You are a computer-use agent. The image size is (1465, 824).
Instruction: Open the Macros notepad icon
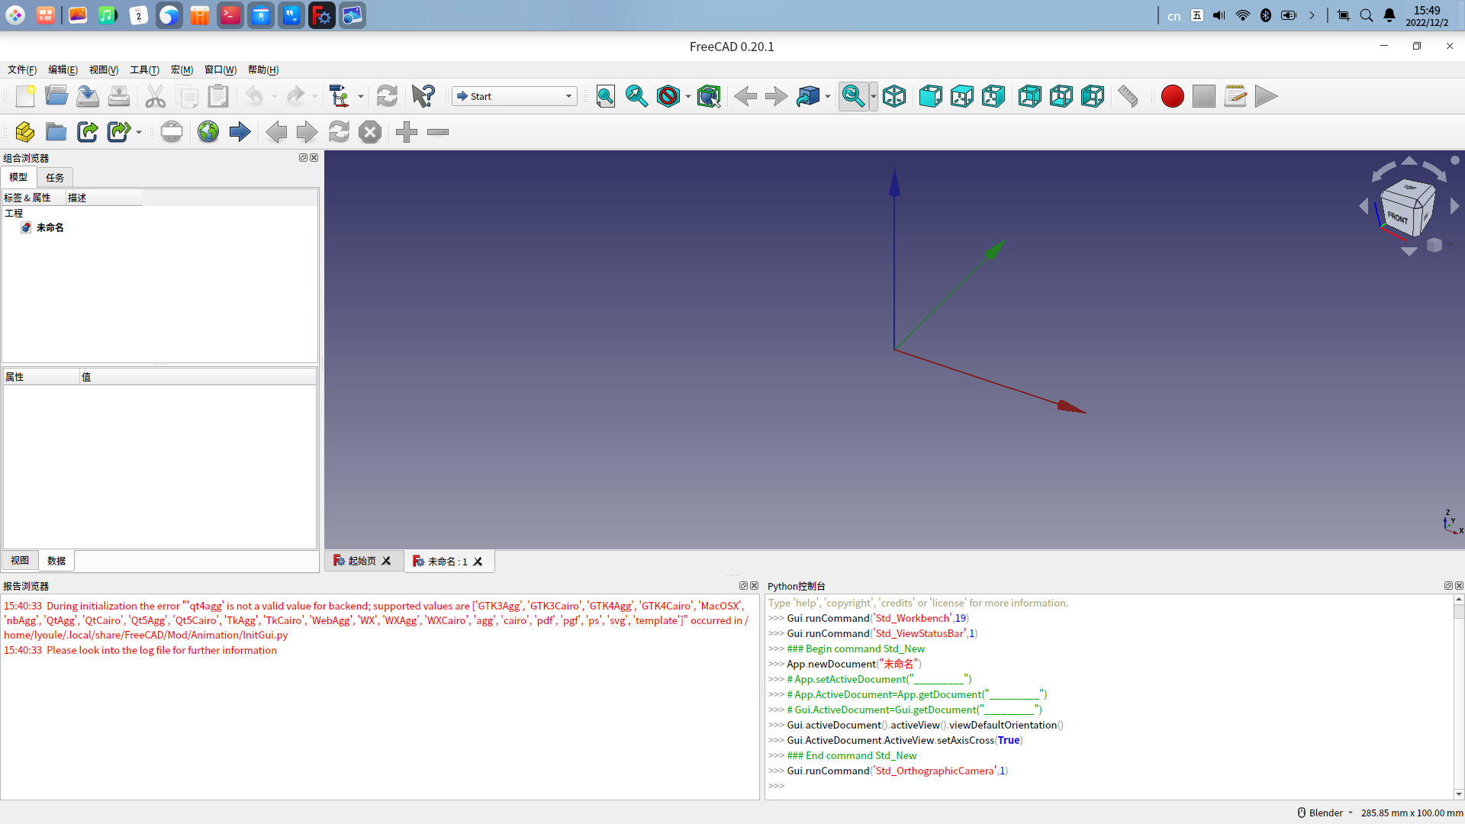click(1235, 96)
